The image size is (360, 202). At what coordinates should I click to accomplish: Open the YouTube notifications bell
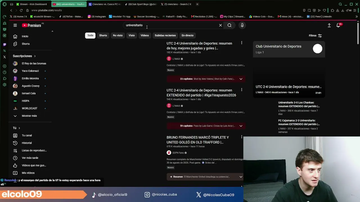point(338,25)
